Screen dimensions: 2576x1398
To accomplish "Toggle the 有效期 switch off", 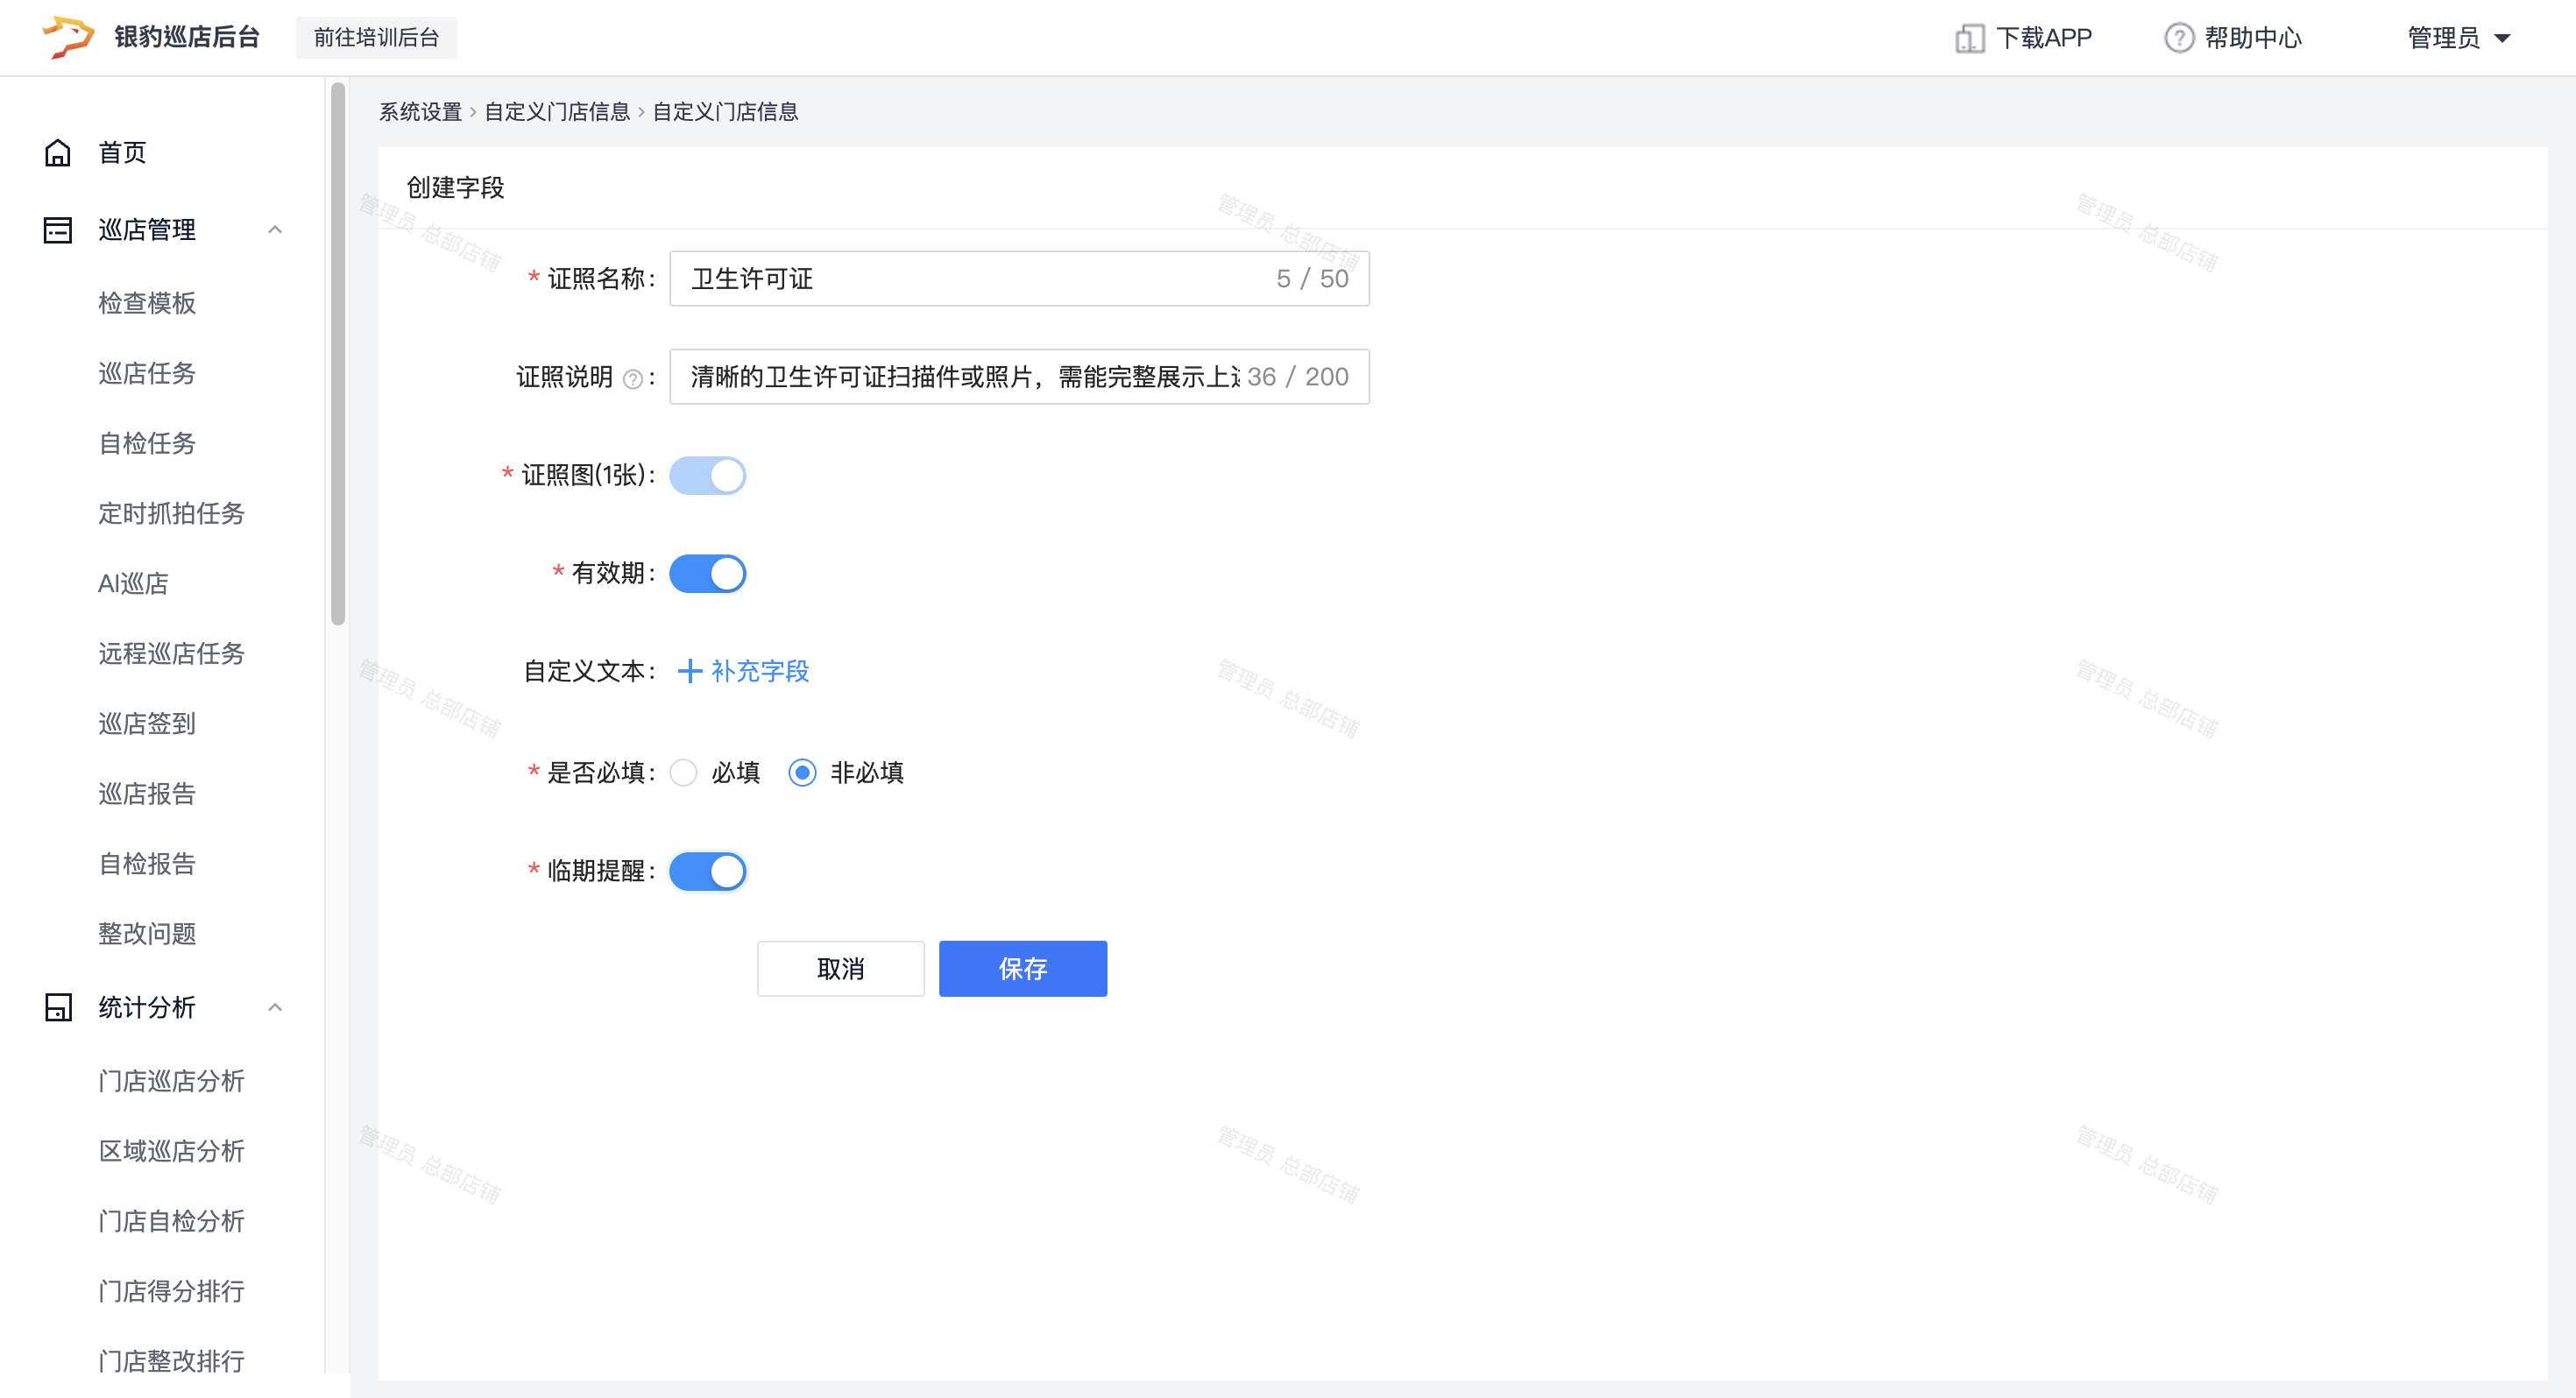I will click(x=707, y=574).
